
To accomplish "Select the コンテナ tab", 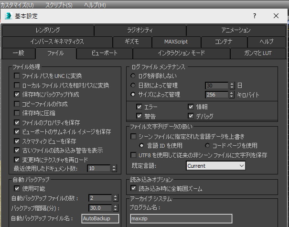I will [x=224, y=42].
